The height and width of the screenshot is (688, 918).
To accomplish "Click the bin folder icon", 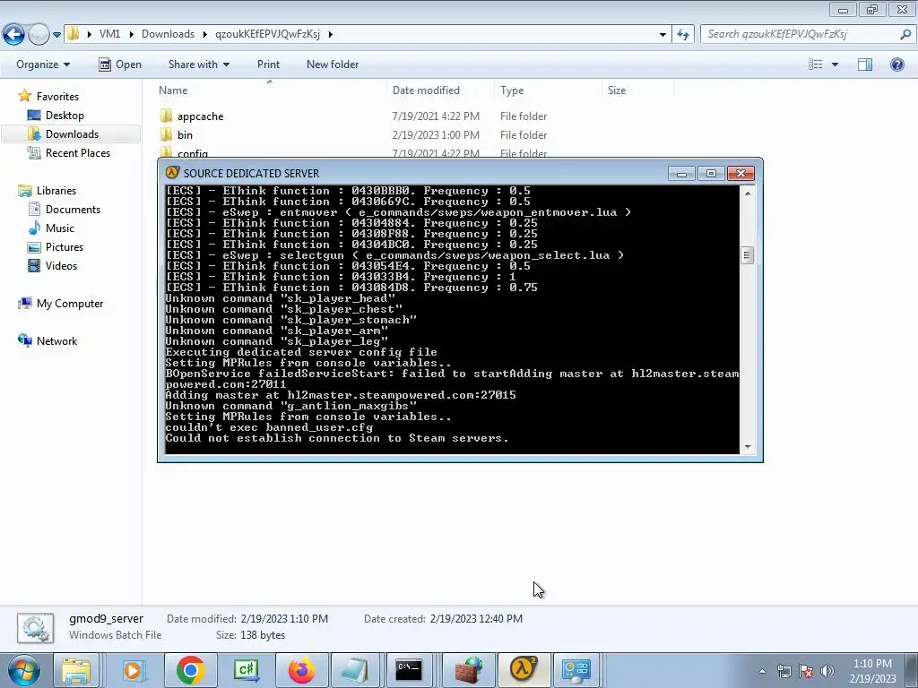I will (x=166, y=134).
